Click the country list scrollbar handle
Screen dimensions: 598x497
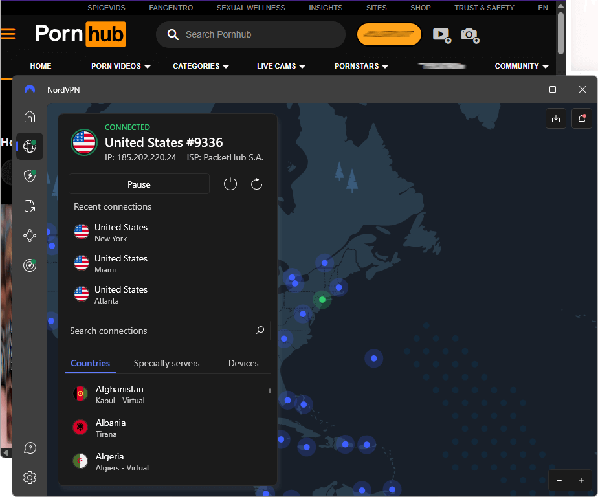270,391
